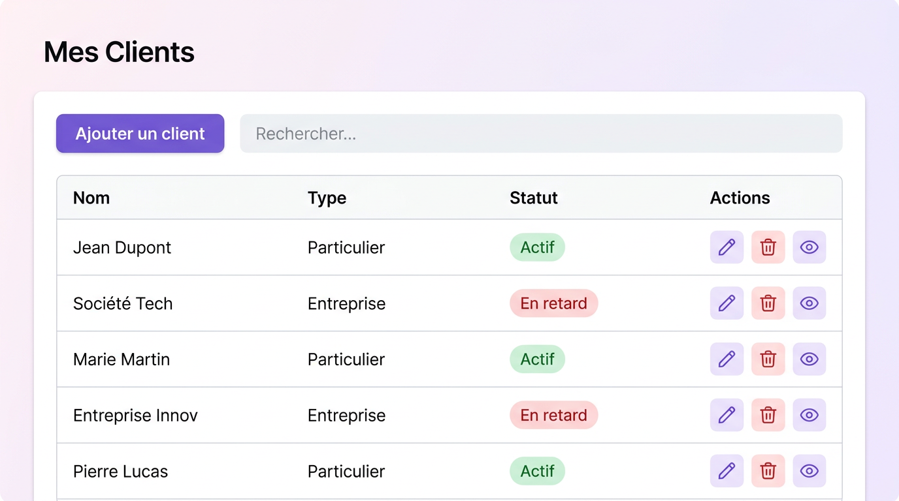
Task: Edit Entreprise Innov with pencil icon
Action: pos(727,415)
